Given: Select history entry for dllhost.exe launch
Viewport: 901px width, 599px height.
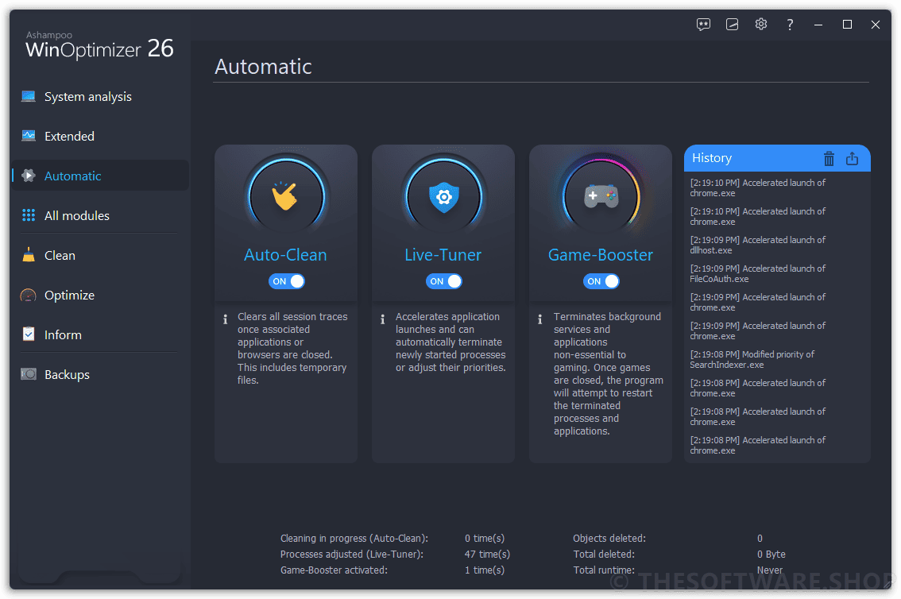Looking at the screenshot, I should tap(757, 245).
